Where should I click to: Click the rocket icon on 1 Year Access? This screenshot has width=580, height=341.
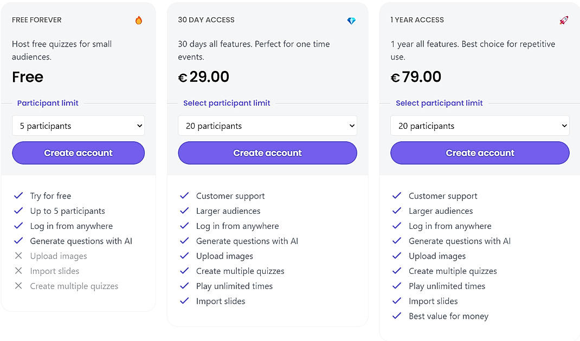[564, 19]
